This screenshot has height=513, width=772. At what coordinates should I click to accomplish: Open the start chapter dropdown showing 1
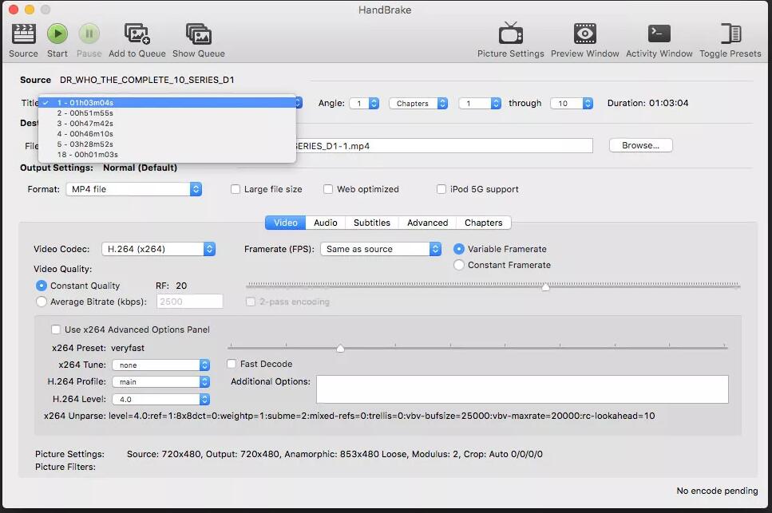pyautogui.click(x=480, y=103)
